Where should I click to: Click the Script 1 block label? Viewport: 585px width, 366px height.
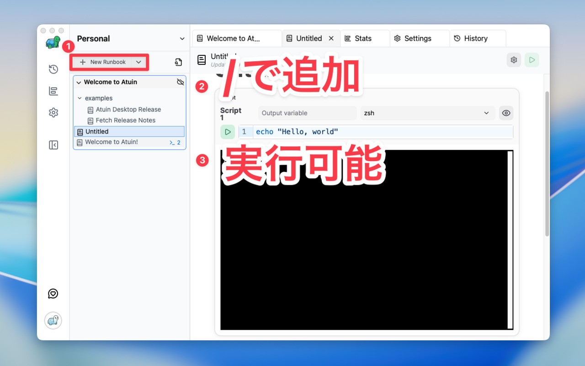[231, 114]
